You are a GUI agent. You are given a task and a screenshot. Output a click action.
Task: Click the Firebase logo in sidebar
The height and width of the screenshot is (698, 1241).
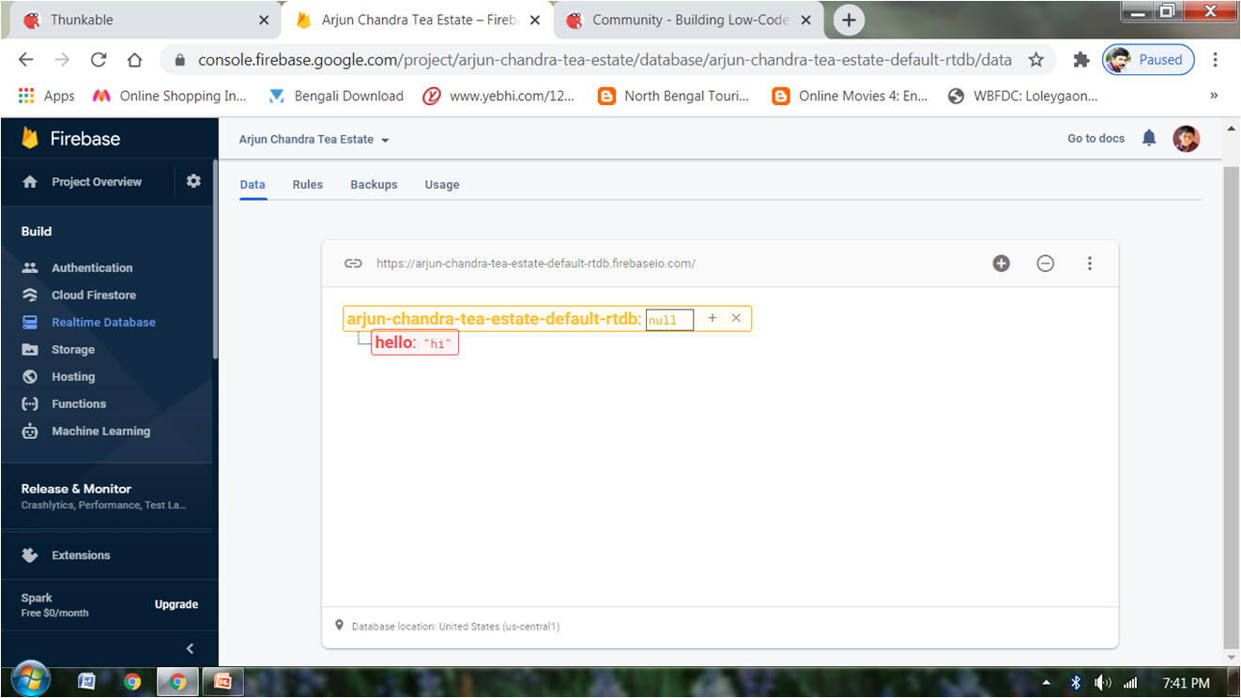coord(71,139)
